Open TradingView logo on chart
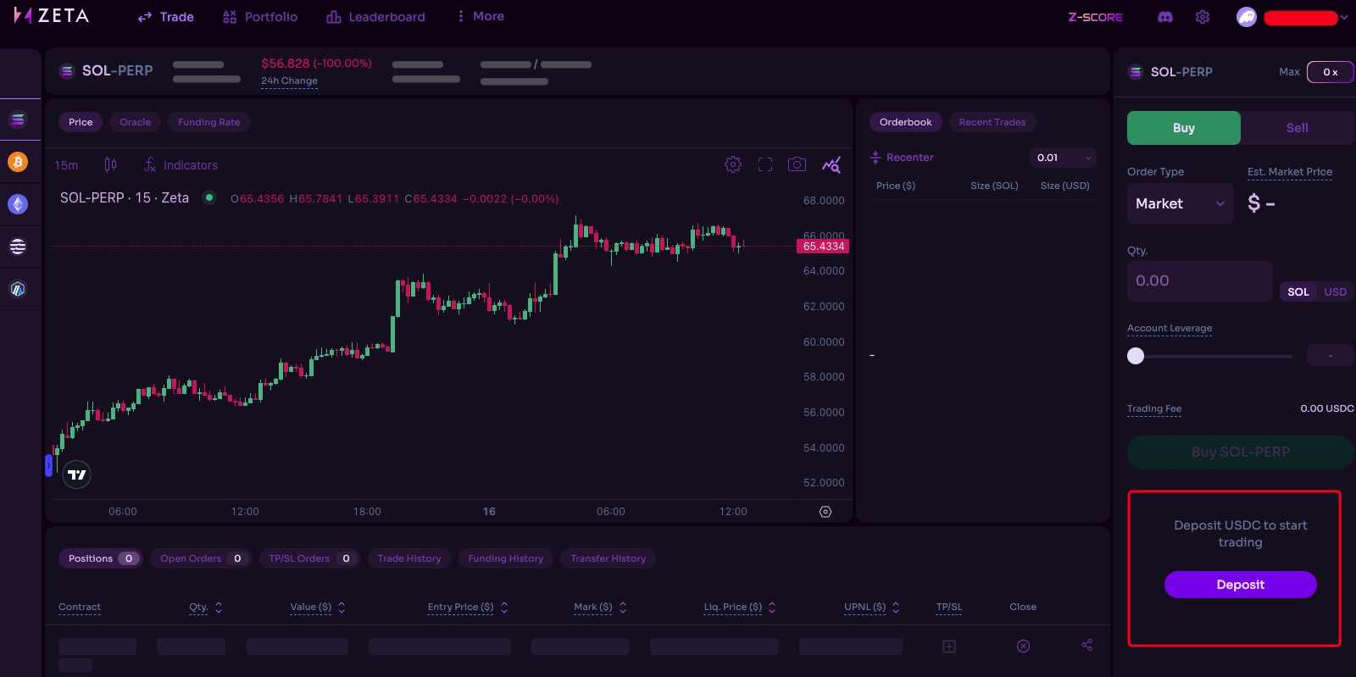The width and height of the screenshot is (1356, 677). pyautogui.click(x=77, y=474)
